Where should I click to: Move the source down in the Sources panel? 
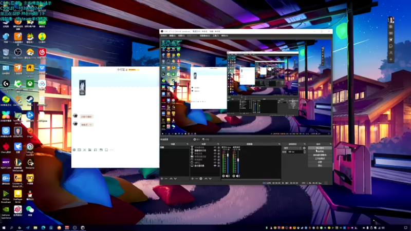210,179
